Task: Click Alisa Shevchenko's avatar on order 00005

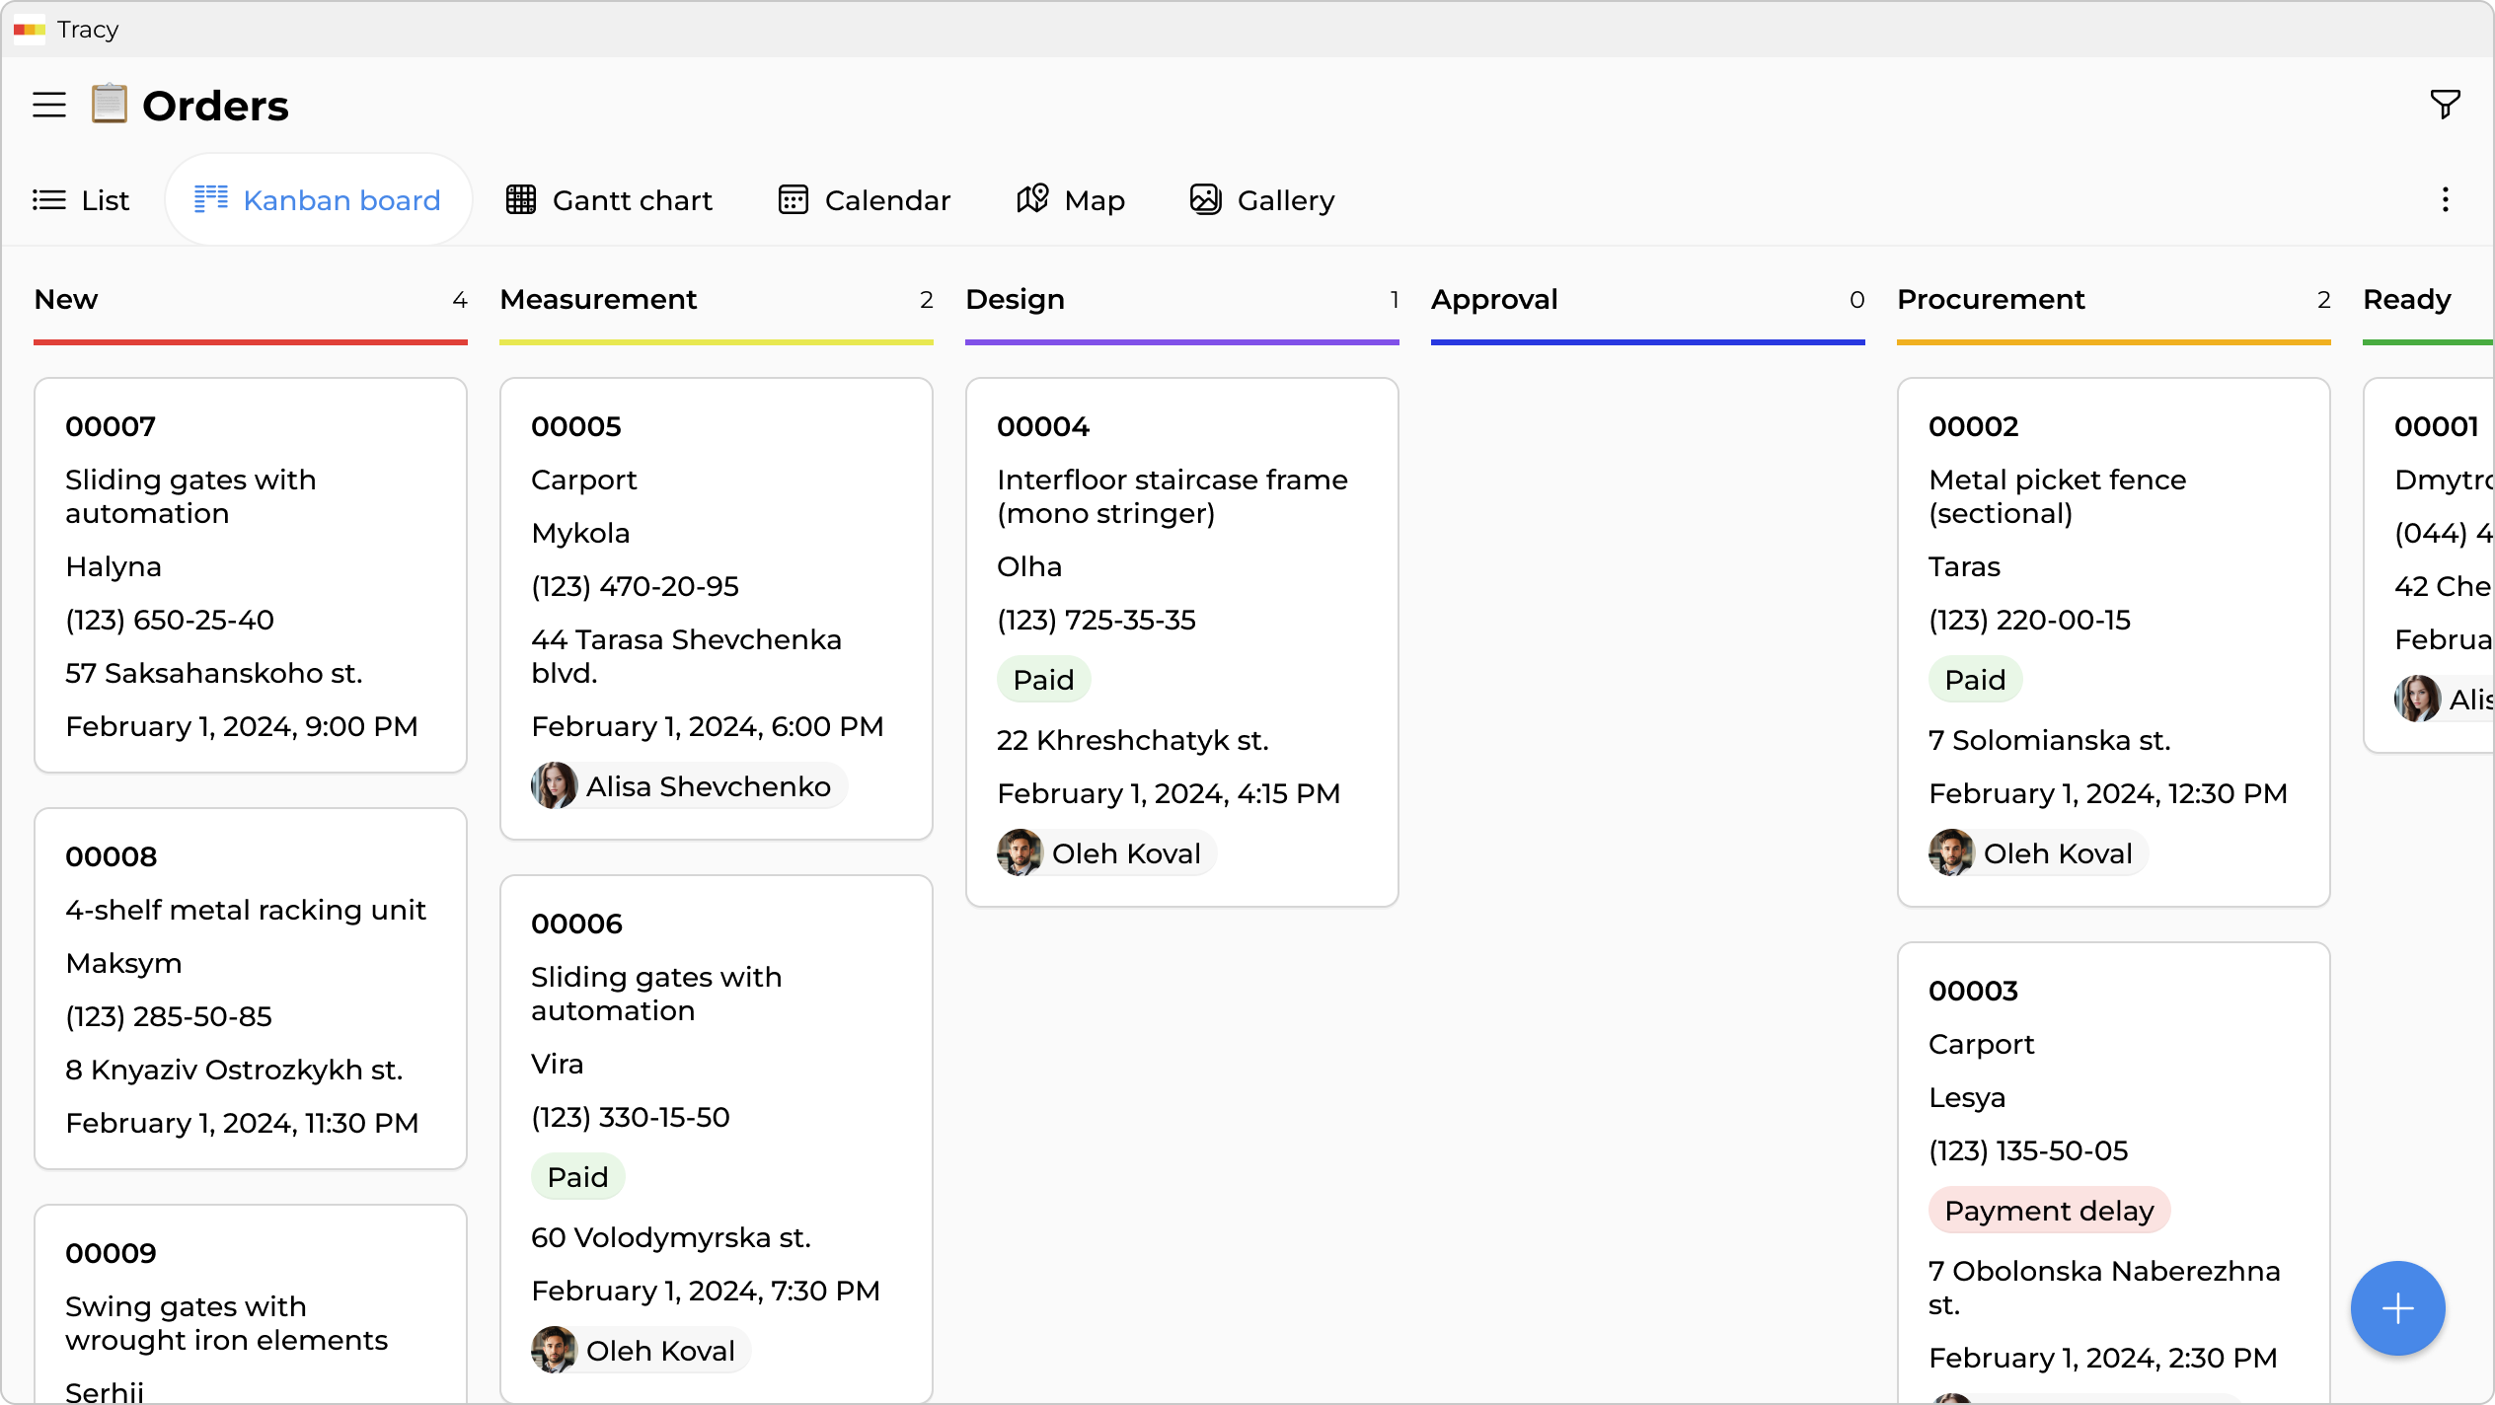Action: tap(556, 784)
